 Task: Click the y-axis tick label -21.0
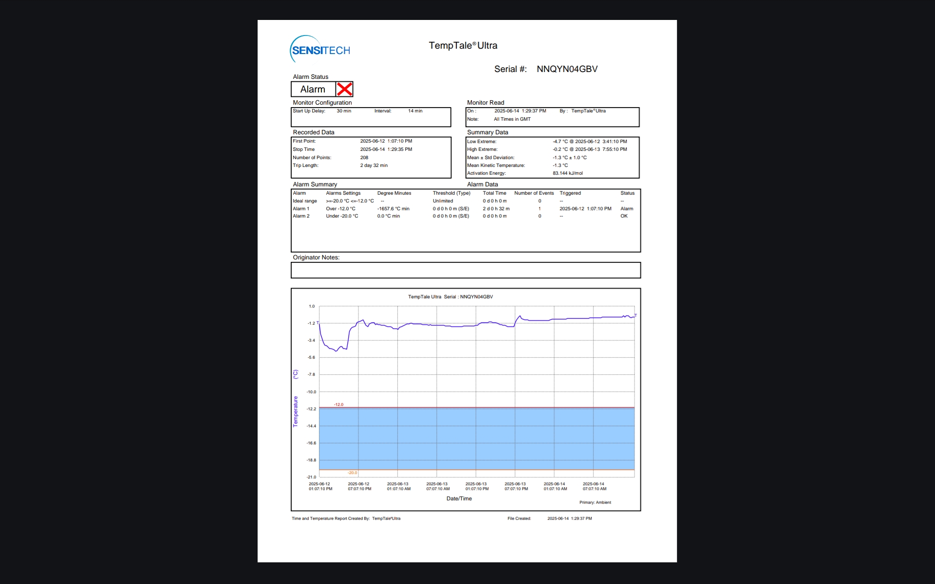(311, 477)
